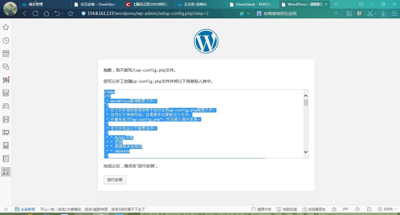
Task: Go to the browser home page
Action: pos(46,13)
